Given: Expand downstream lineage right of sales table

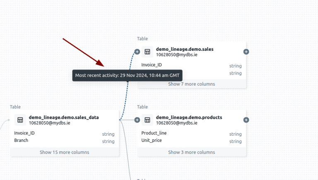Looking at the screenshot, I should 246,52.
